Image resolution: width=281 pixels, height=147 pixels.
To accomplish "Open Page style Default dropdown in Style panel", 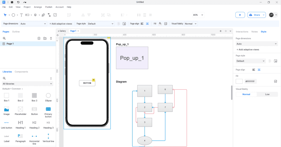I will click(x=251, y=61).
